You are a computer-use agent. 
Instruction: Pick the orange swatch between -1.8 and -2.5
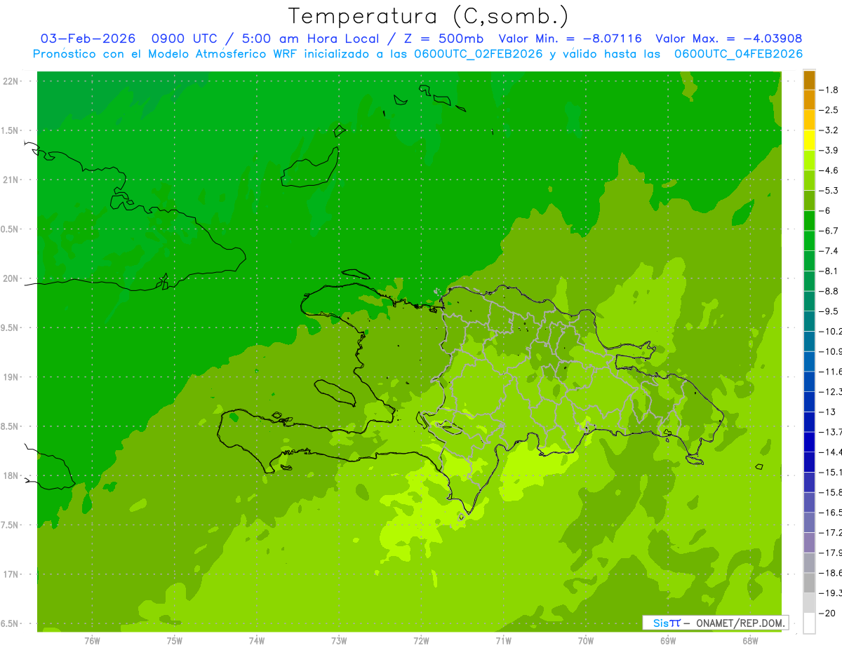pyautogui.click(x=809, y=100)
